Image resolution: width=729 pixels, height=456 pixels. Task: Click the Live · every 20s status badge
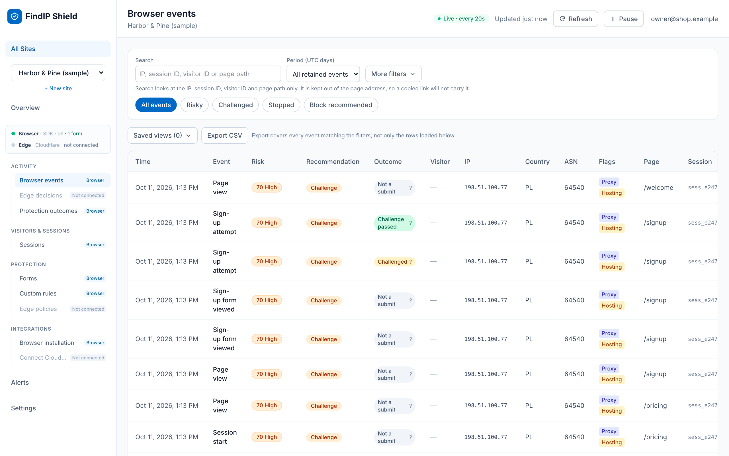461,19
